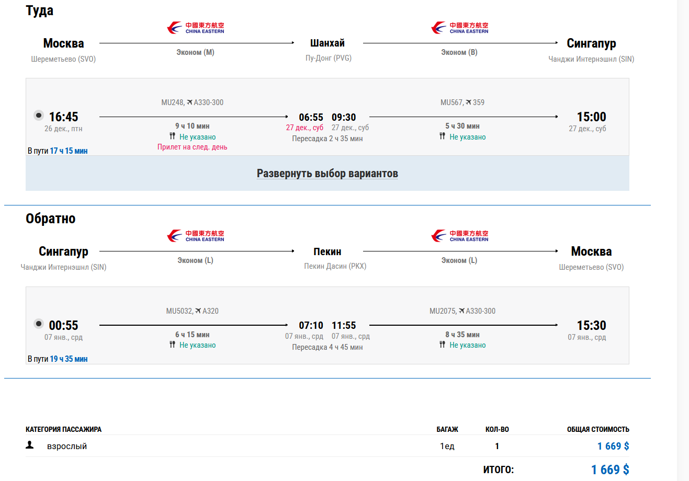Click travel time "17 ч 15 мин"
Screen dimensions: 689x481
(x=69, y=151)
